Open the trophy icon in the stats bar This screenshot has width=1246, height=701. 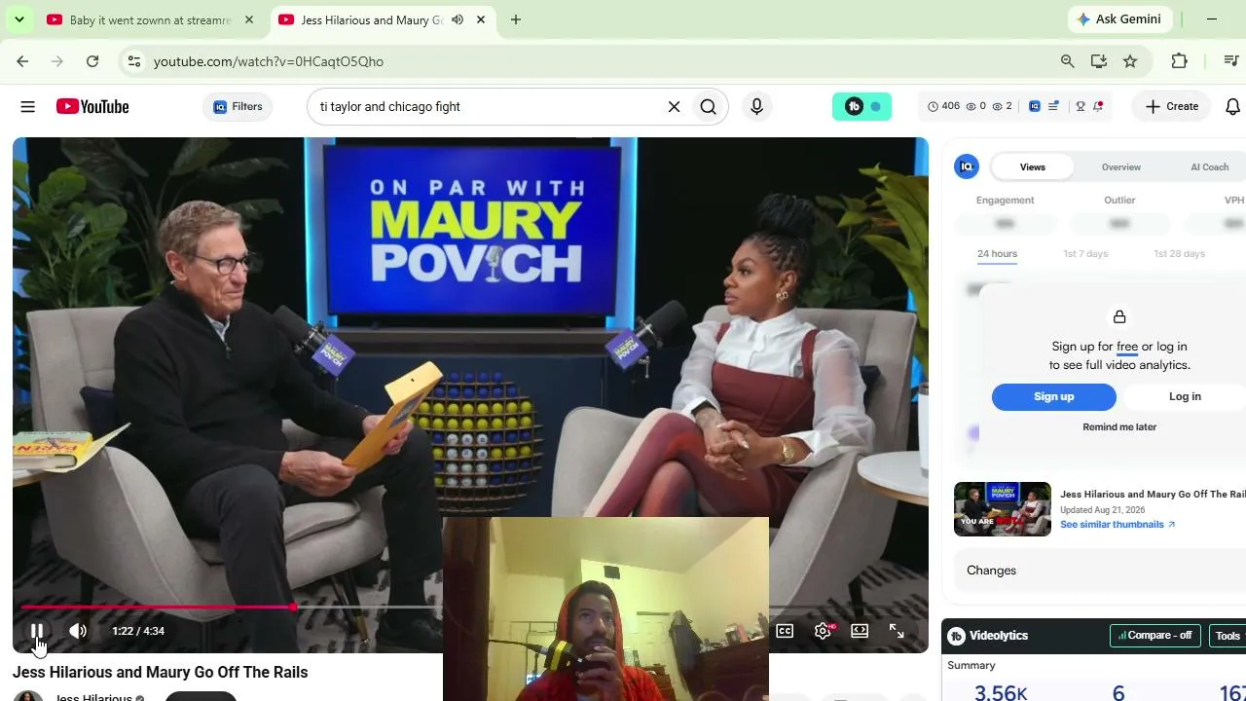(x=1081, y=106)
